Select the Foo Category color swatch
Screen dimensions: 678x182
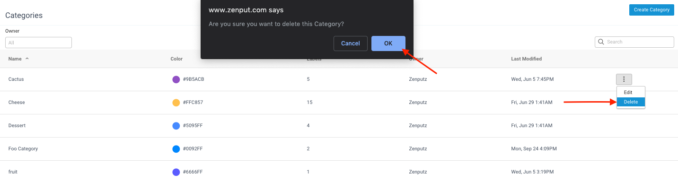[x=176, y=149]
